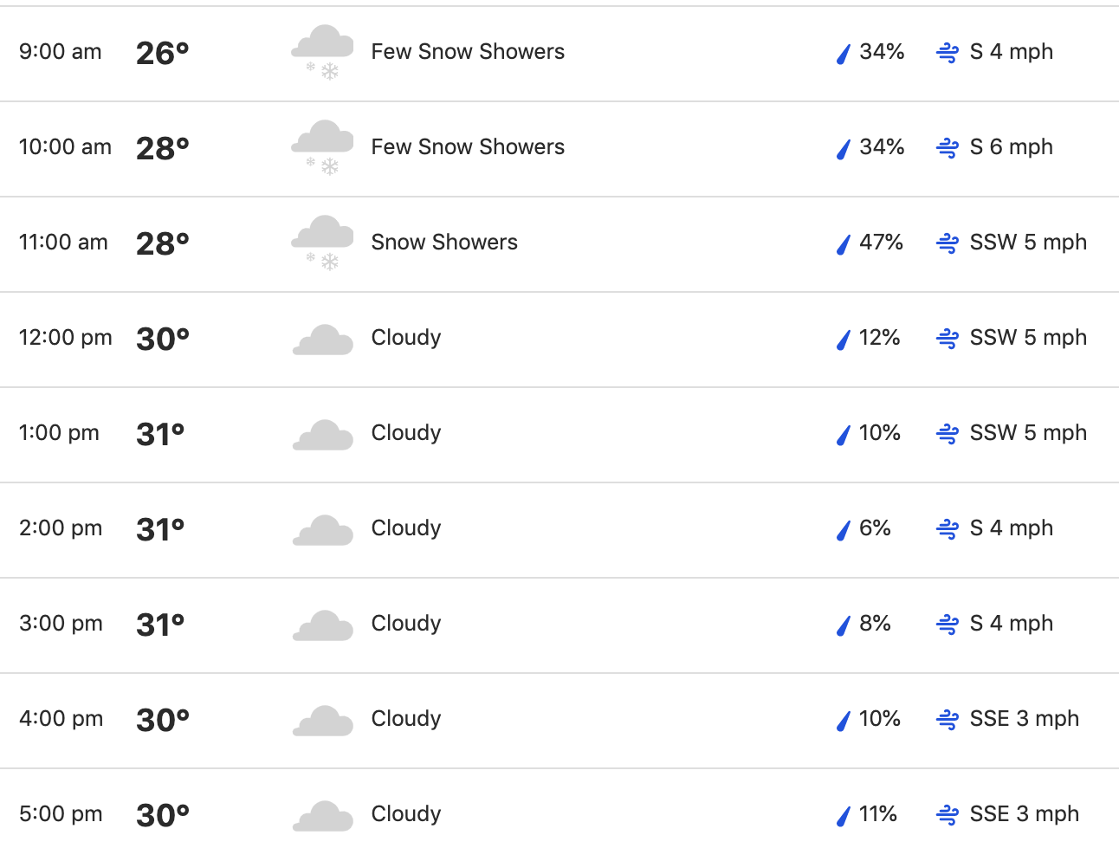The width and height of the screenshot is (1119, 861).
Task: Click the 26° temperature reading
Action: click(x=163, y=54)
